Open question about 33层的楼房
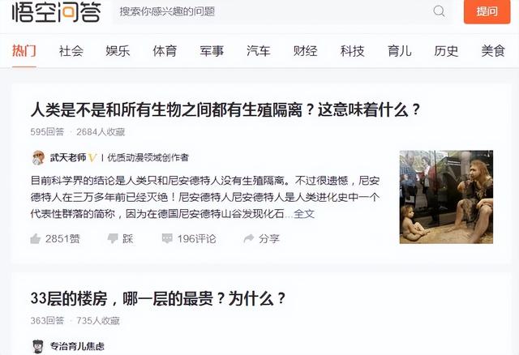 pyautogui.click(x=158, y=298)
